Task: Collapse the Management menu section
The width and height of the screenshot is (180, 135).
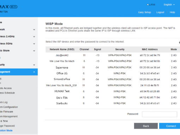Action: point(19,72)
